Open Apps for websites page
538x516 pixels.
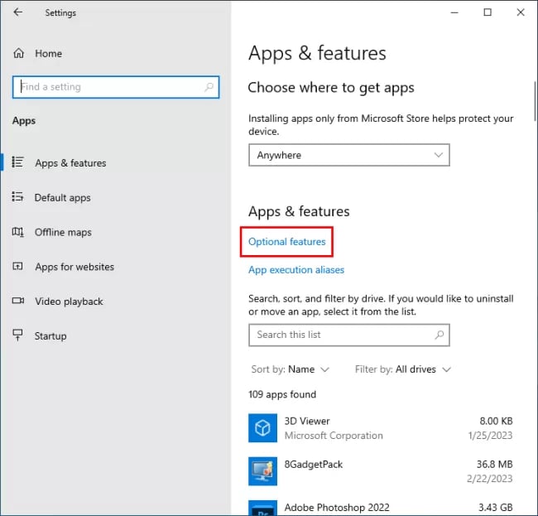point(74,267)
